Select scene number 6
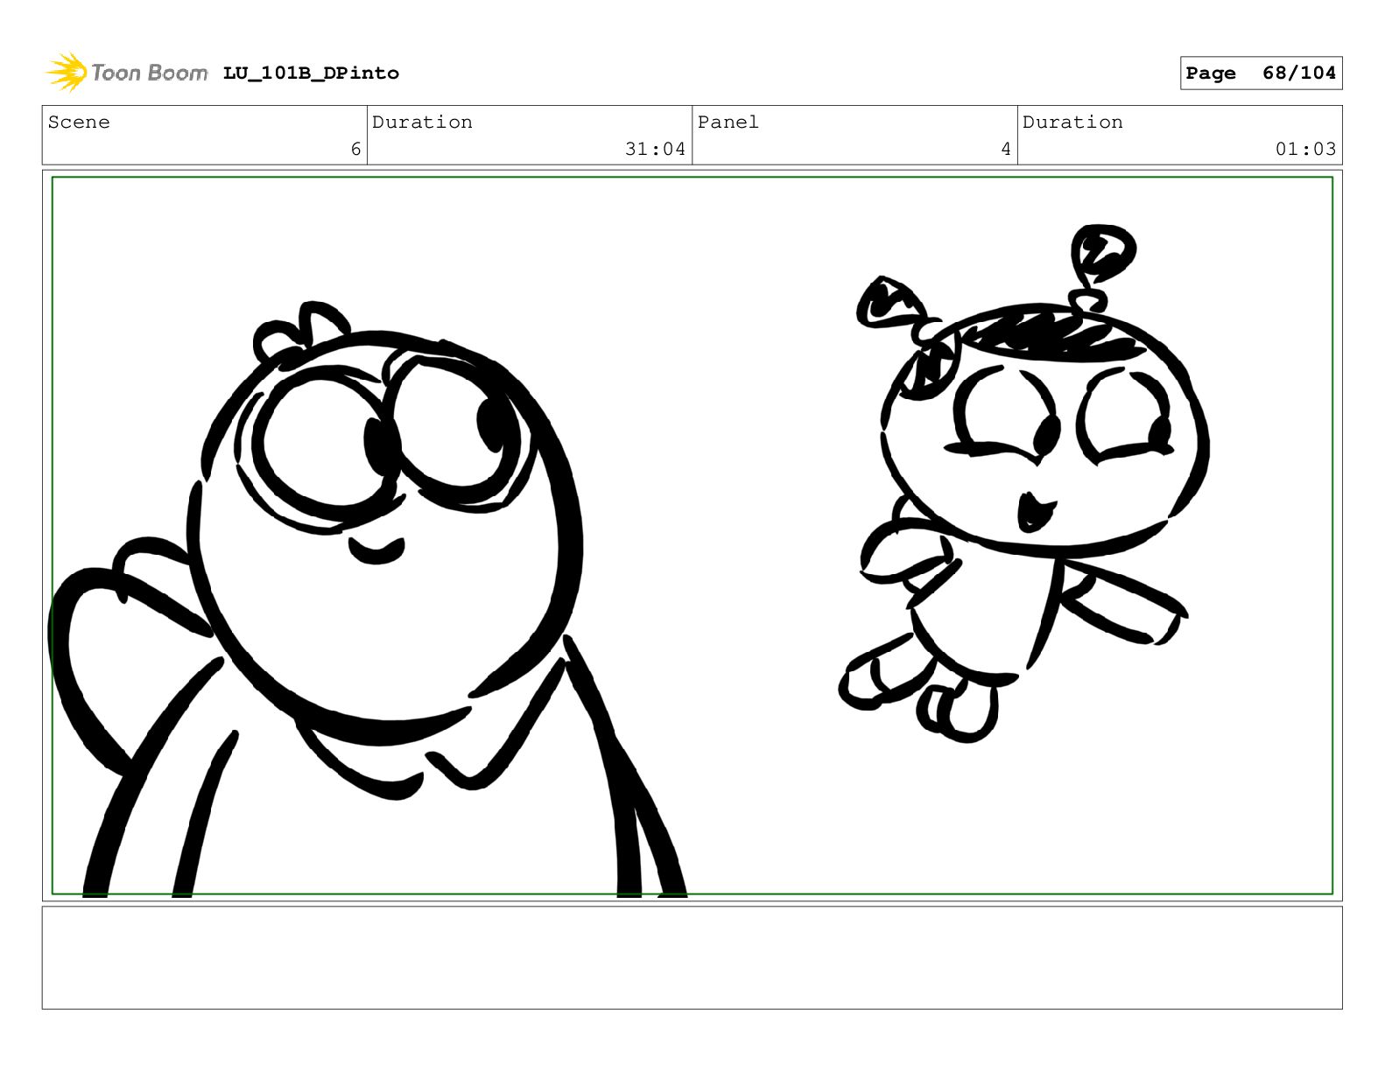 355,150
